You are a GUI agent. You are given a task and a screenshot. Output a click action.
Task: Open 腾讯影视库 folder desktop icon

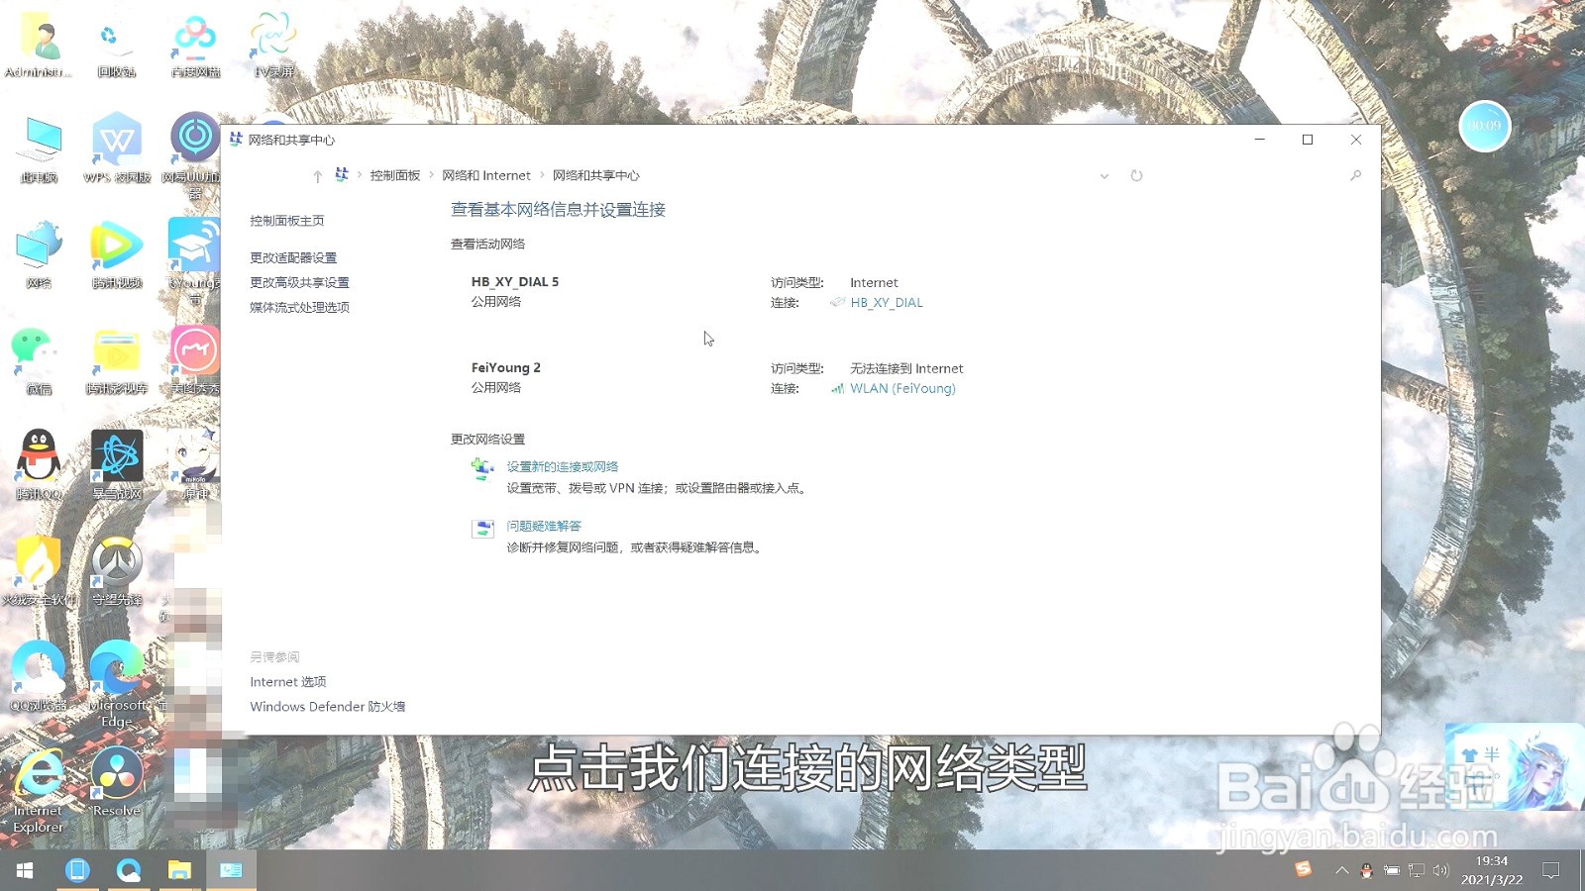tap(117, 359)
